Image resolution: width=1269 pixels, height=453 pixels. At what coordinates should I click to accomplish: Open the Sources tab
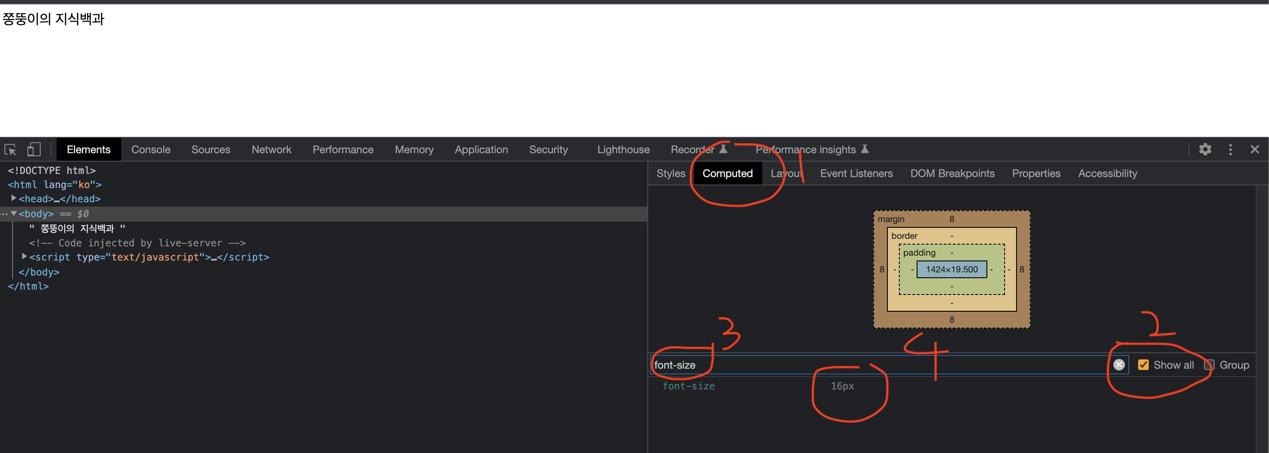click(x=210, y=150)
